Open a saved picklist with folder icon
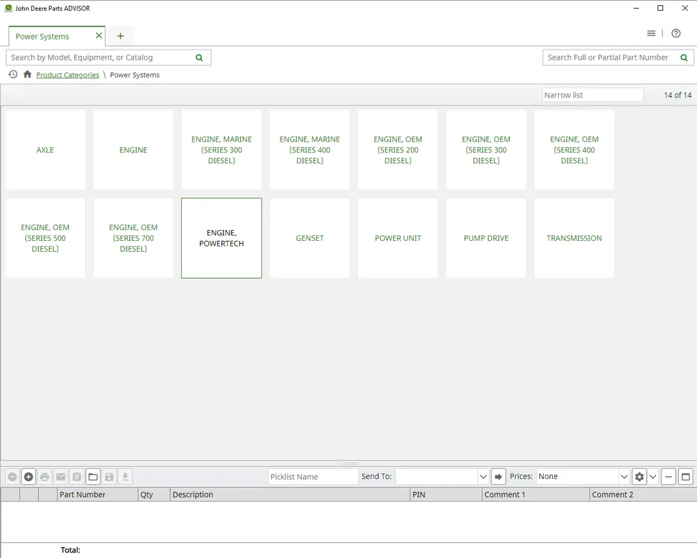Screen dimensions: 697x558 click(93, 477)
